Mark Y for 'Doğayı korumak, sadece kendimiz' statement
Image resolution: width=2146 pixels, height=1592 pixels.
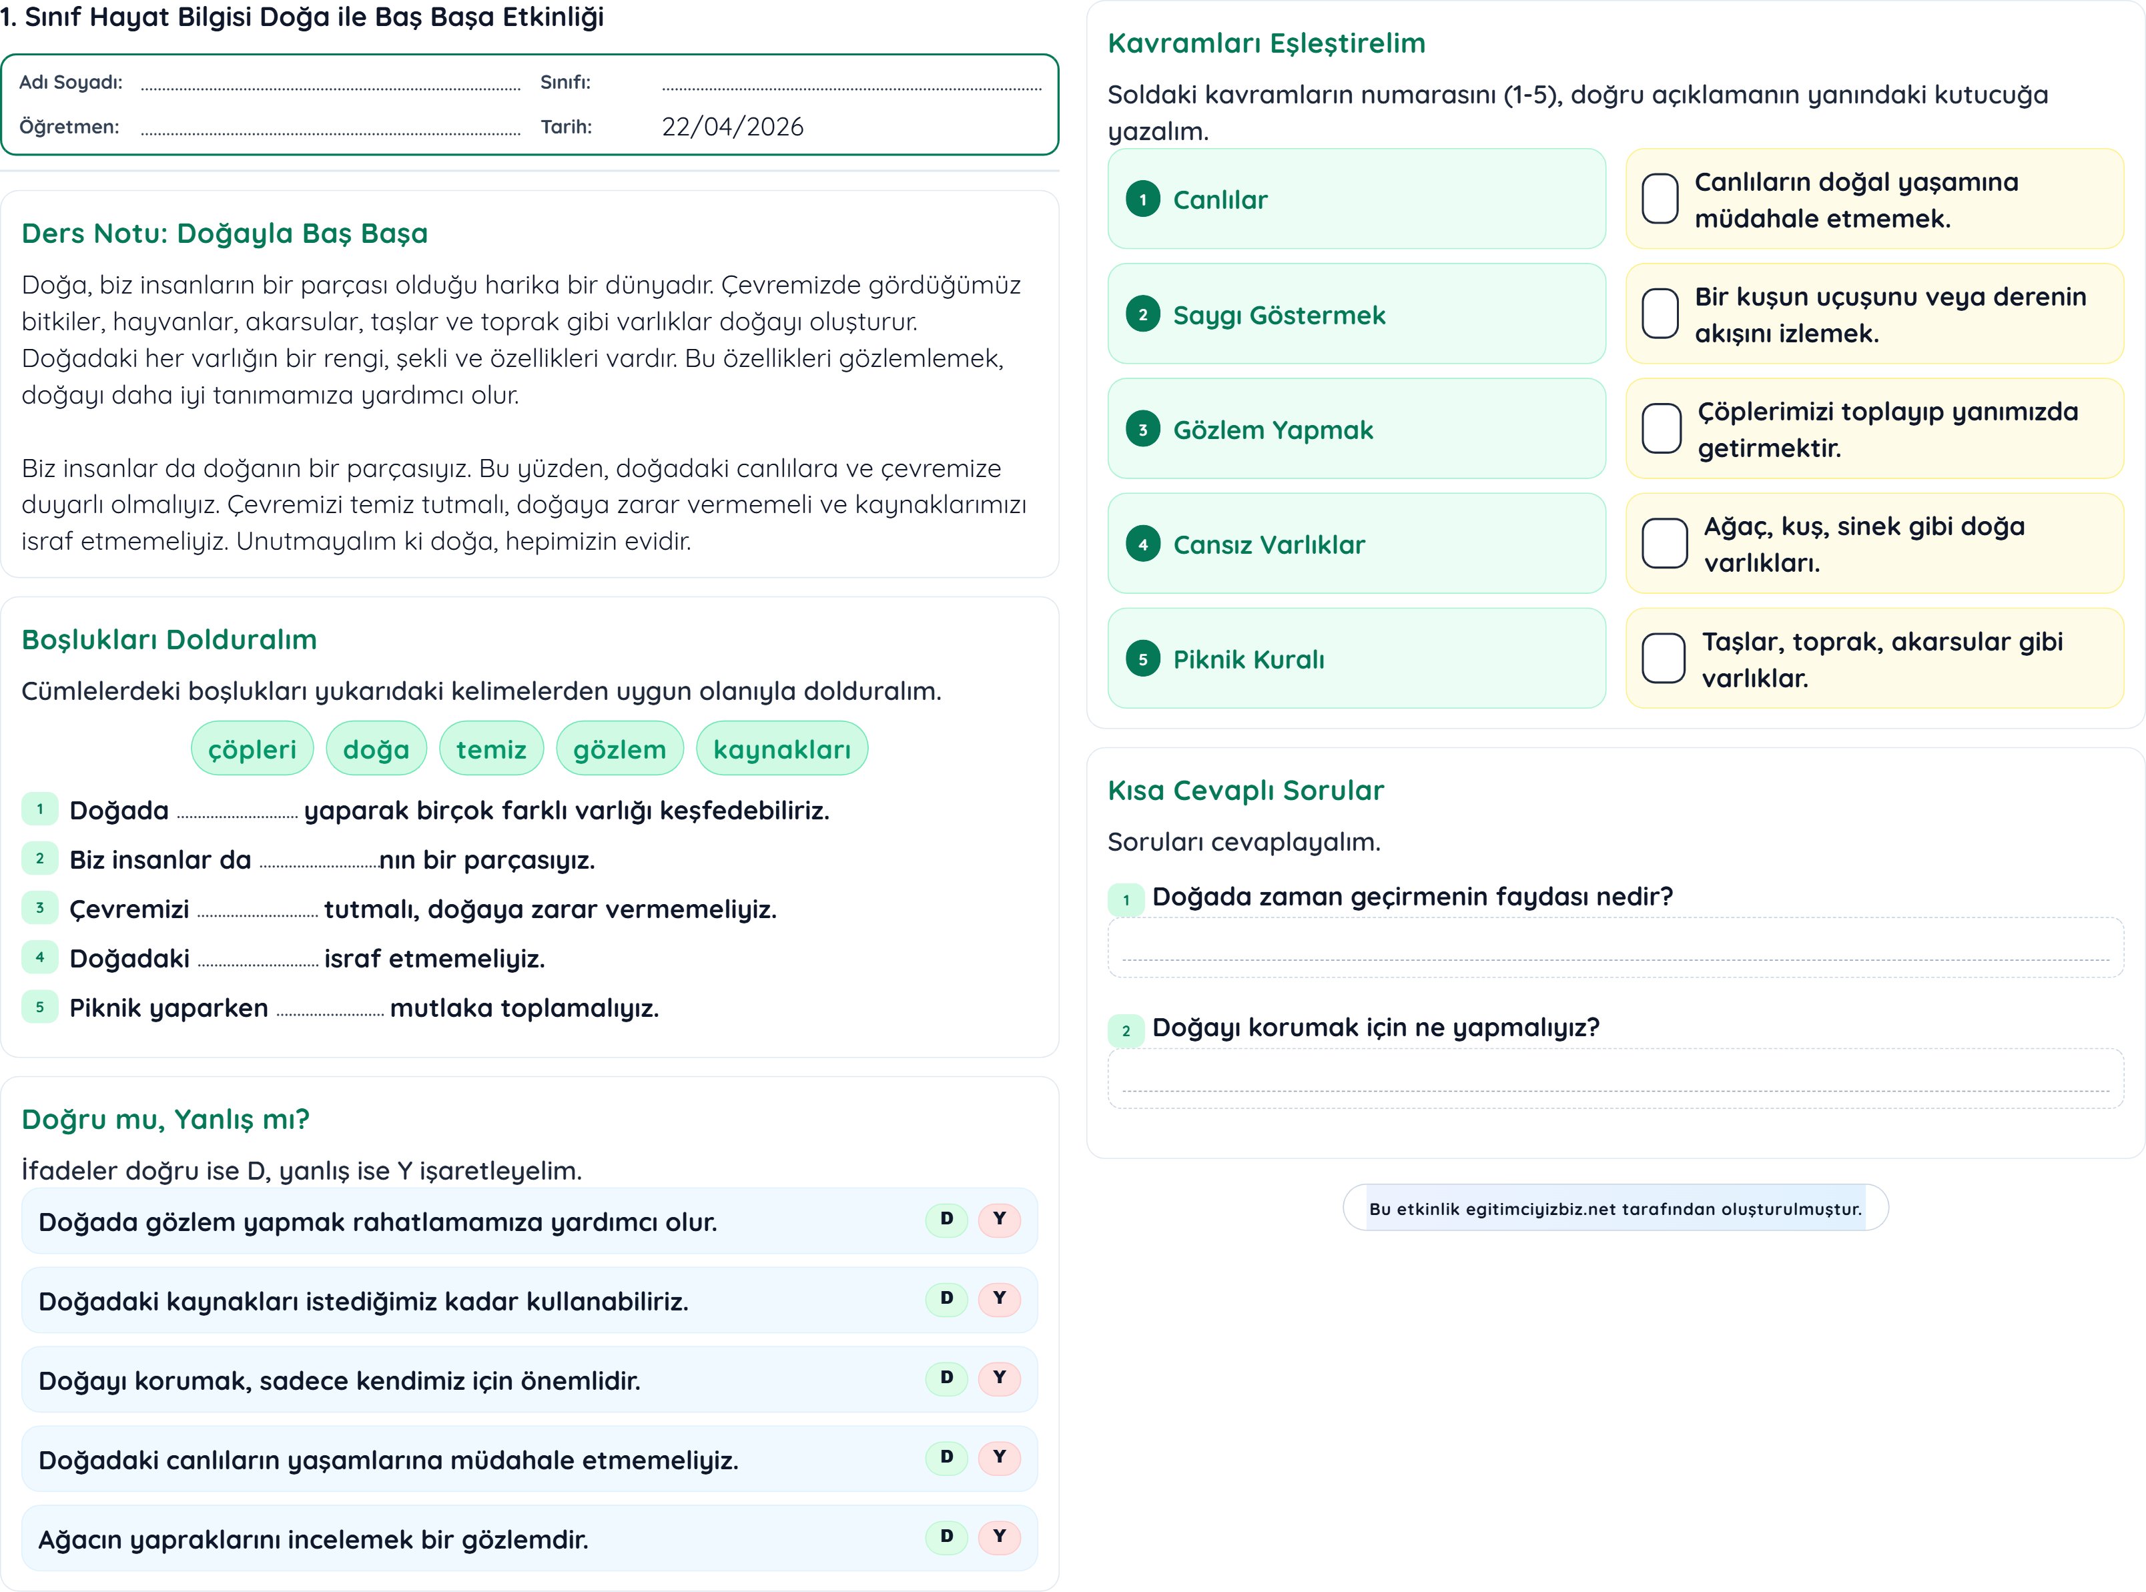click(1000, 1378)
